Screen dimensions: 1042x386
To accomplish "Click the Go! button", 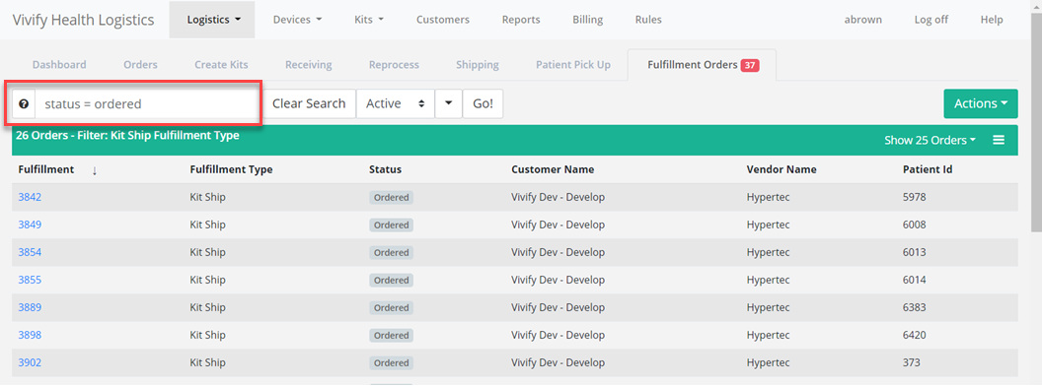I will point(483,104).
